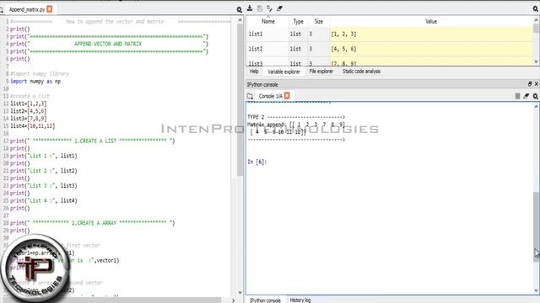Viewport: 540px width, 303px height.
Task: Click the import data icon in Variable explorer
Action: click(x=250, y=8)
